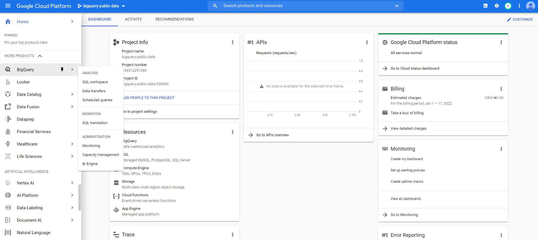Image resolution: width=538 pixels, height=240 pixels.
Task: Expand the Vertex AI submenu chevron
Action: (72, 183)
